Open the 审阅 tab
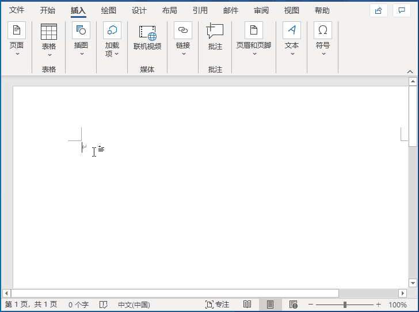The image size is (419, 312). (261, 10)
